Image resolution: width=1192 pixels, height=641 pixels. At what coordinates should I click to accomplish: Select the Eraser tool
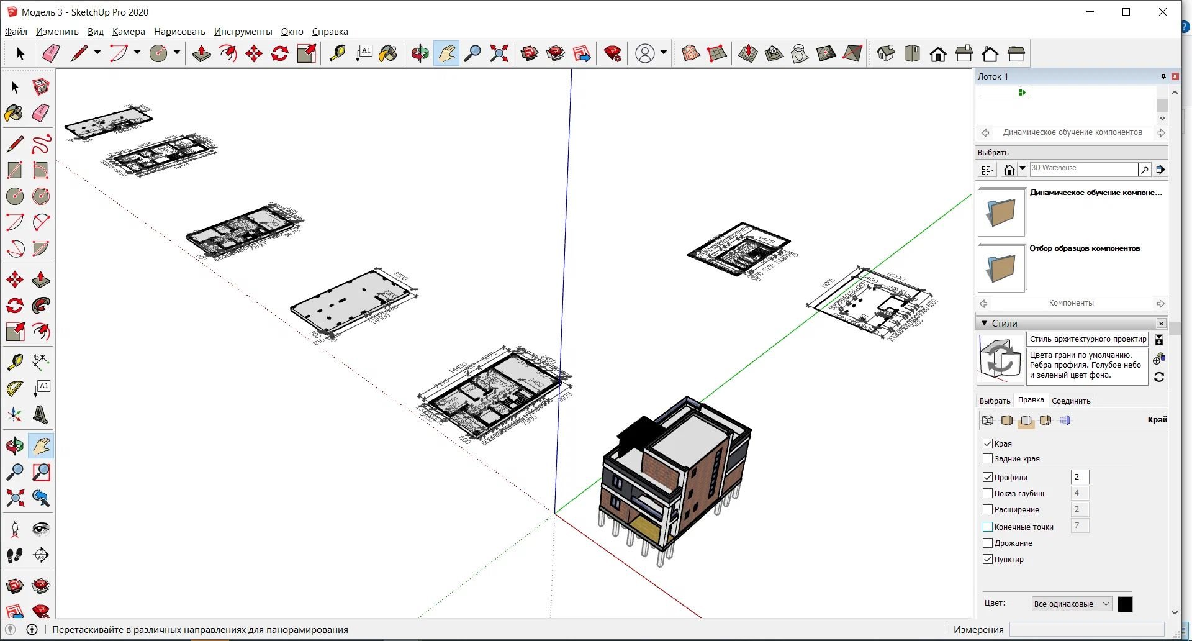[x=50, y=53]
